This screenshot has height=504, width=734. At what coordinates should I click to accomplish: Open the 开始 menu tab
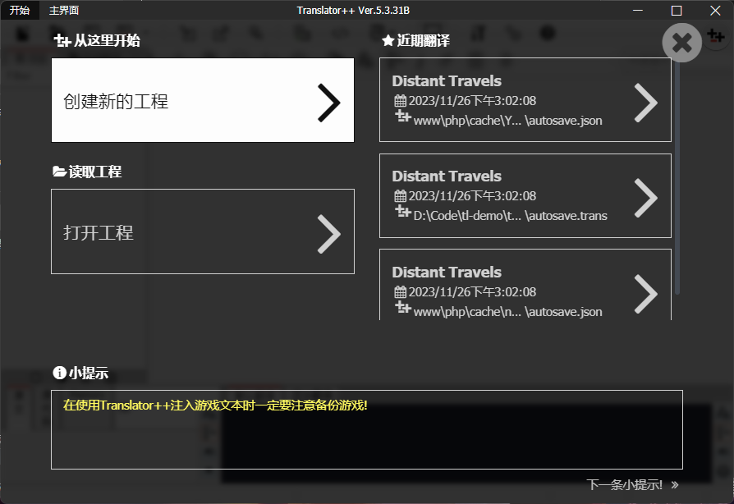[20, 11]
